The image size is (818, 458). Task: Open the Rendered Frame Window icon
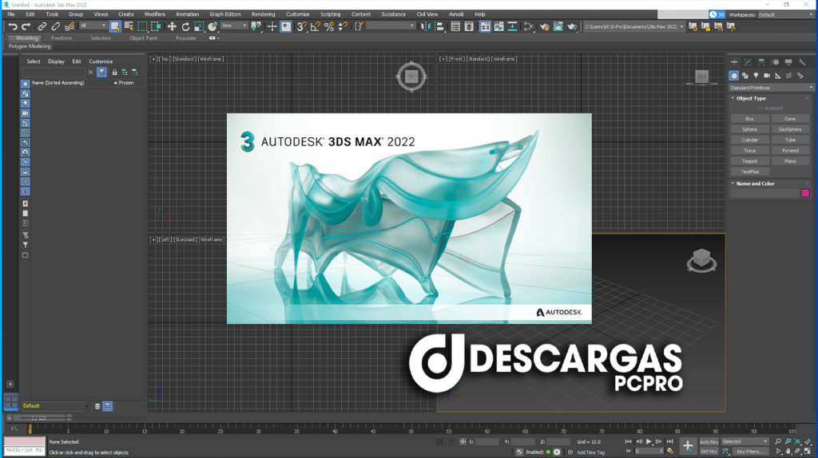(x=558, y=26)
